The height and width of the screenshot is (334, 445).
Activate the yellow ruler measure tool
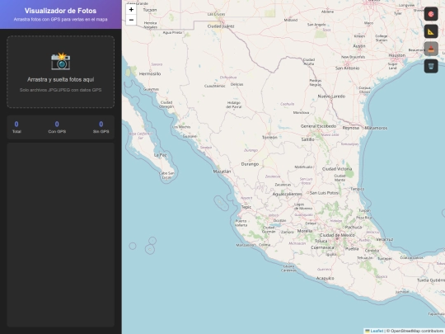click(x=431, y=31)
